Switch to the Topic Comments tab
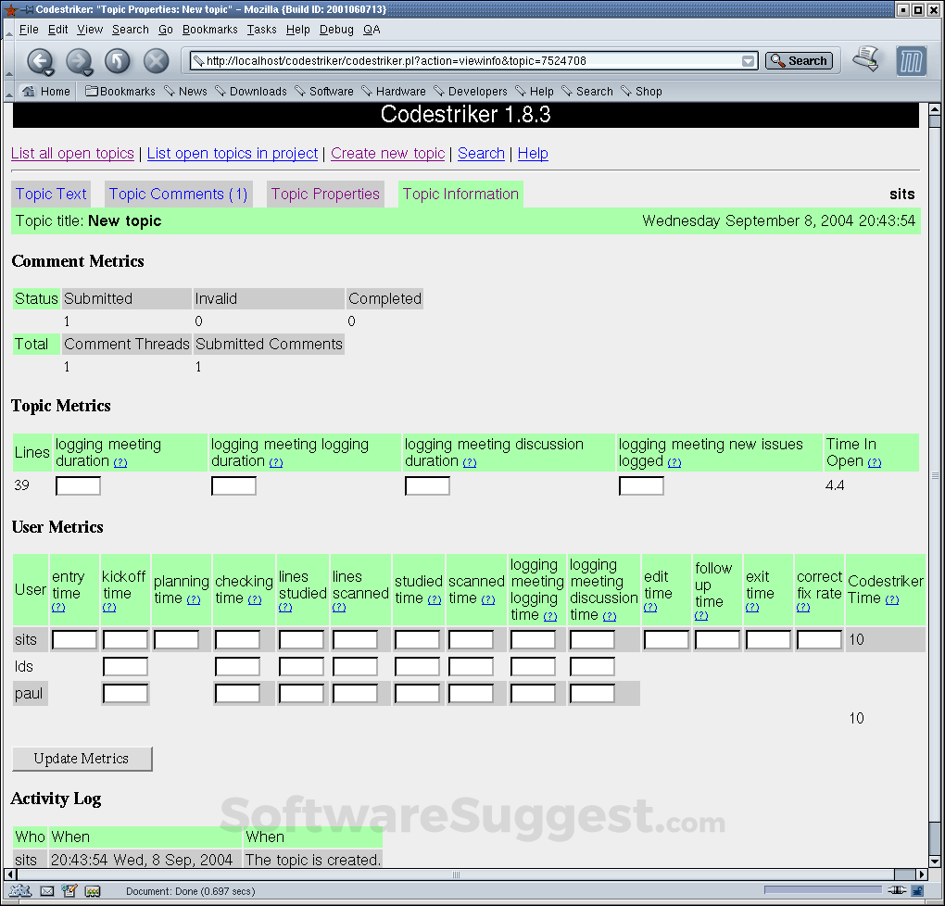 tap(178, 194)
